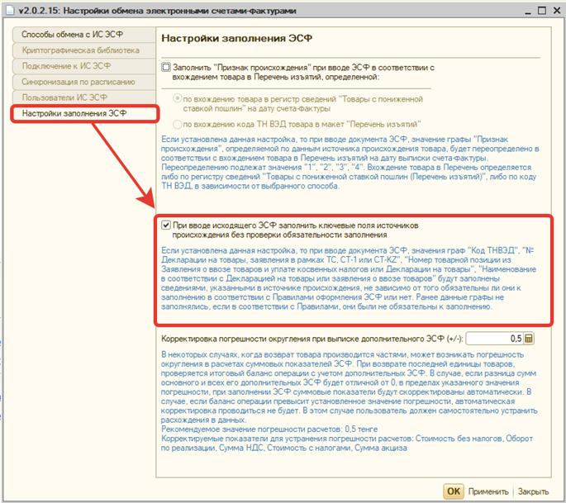Click the 'Применить' button
The width and height of the screenshot is (566, 503).
click(x=490, y=491)
